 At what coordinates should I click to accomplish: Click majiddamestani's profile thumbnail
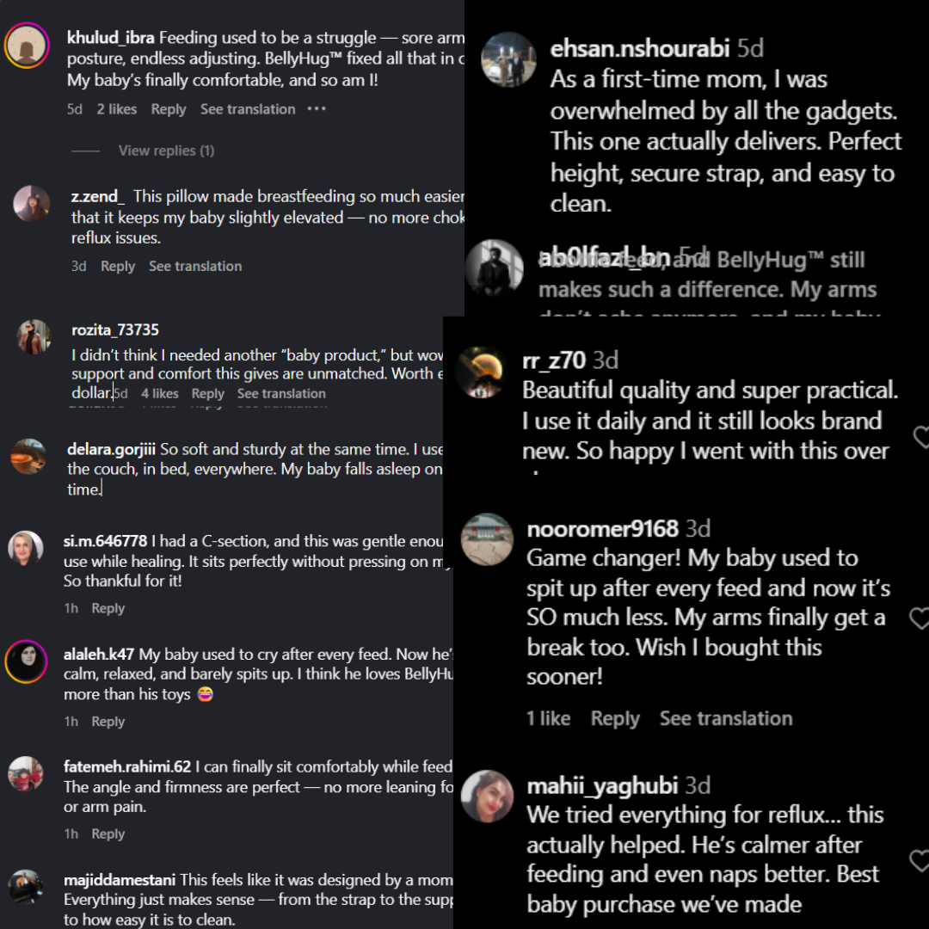tap(26, 887)
